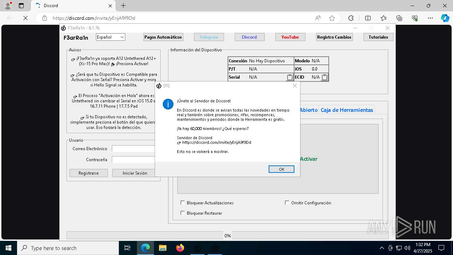The height and width of the screenshot is (255, 453).
Task: Open Edge tab actions menu
Action: (x=21, y=6)
